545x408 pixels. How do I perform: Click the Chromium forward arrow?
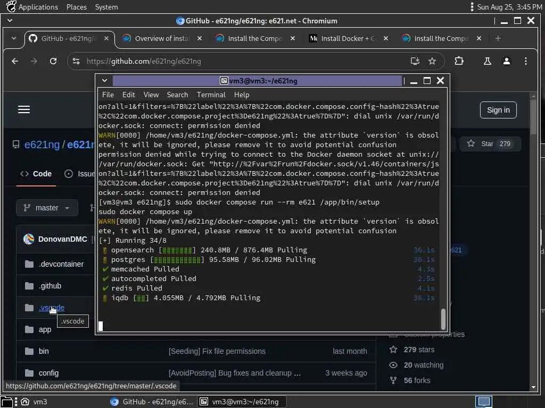click(x=34, y=62)
